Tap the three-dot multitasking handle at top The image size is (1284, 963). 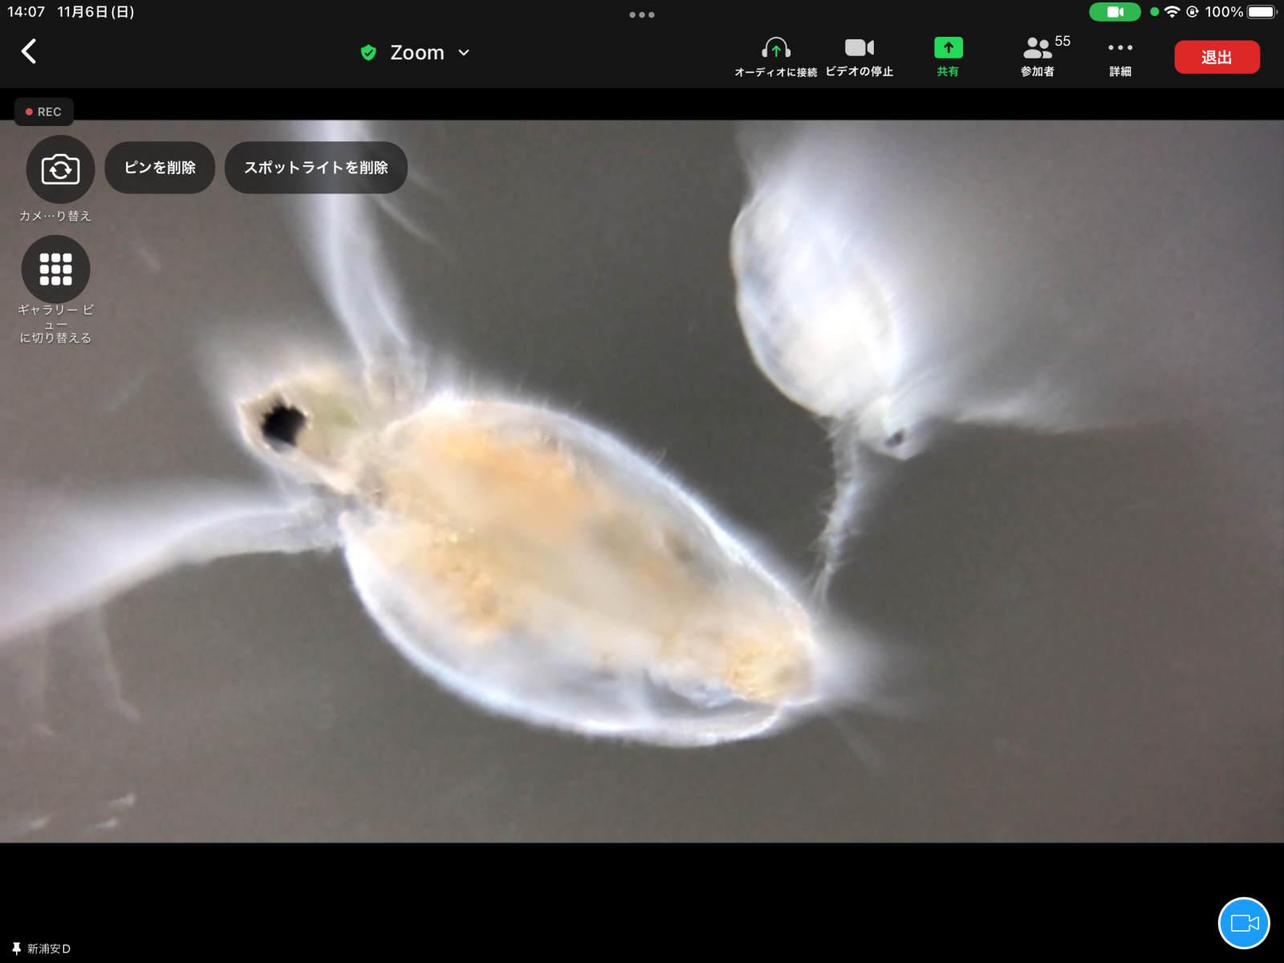coord(642,14)
